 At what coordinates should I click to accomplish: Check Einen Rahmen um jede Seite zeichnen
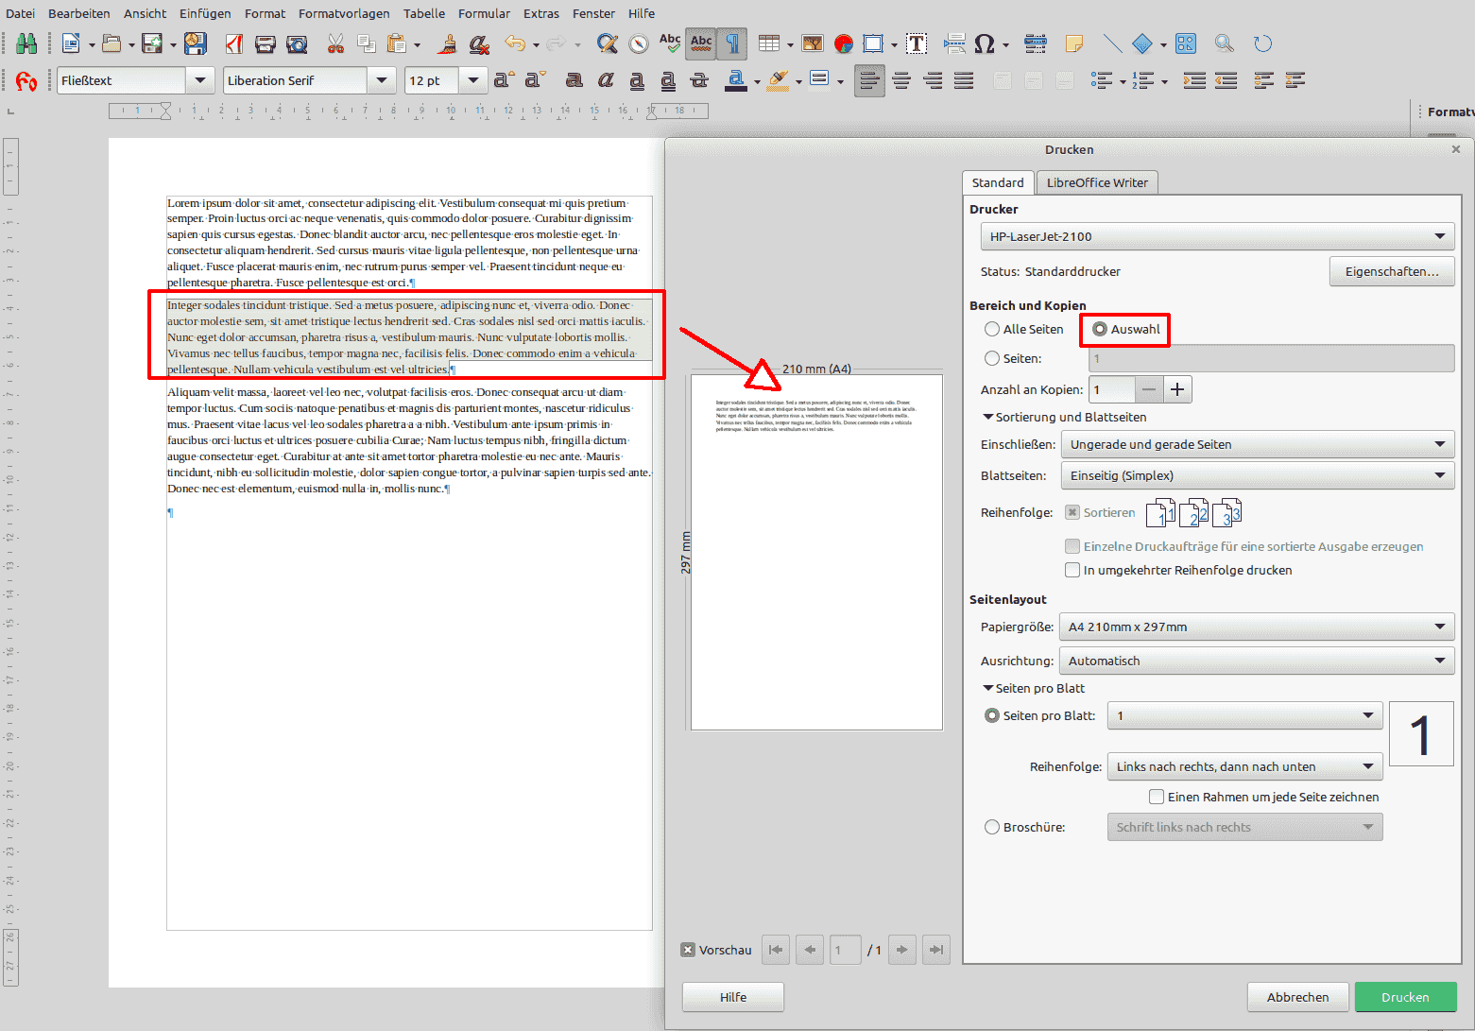1157,797
